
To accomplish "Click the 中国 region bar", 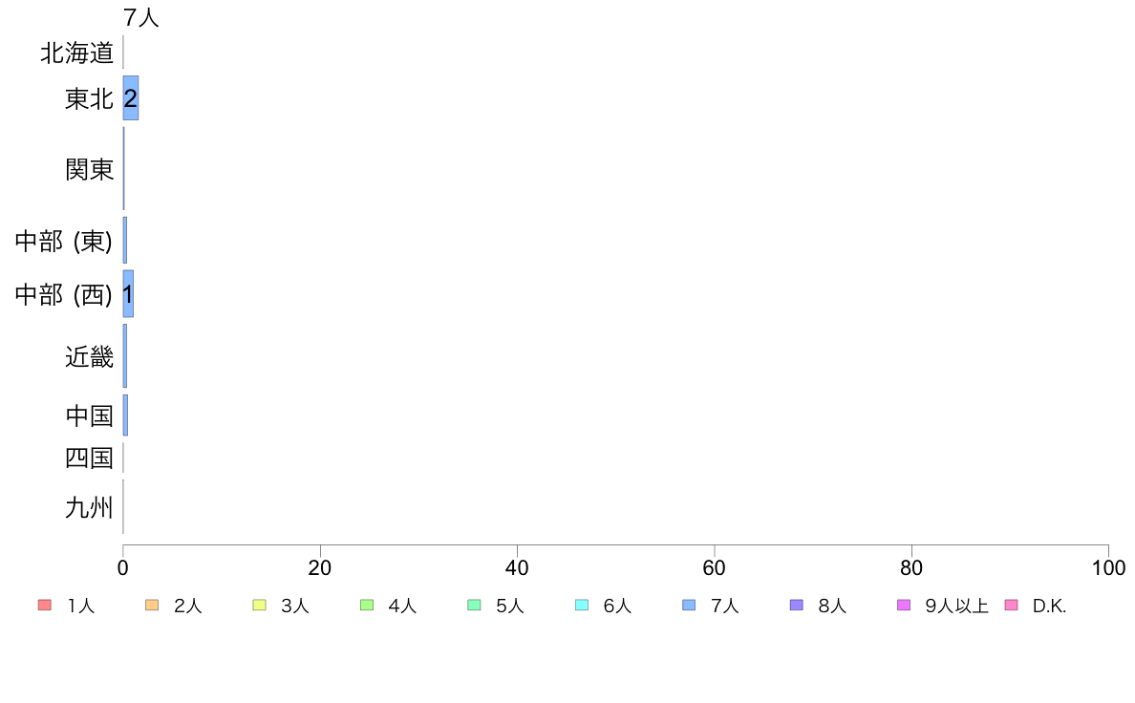I will (x=125, y=415).
